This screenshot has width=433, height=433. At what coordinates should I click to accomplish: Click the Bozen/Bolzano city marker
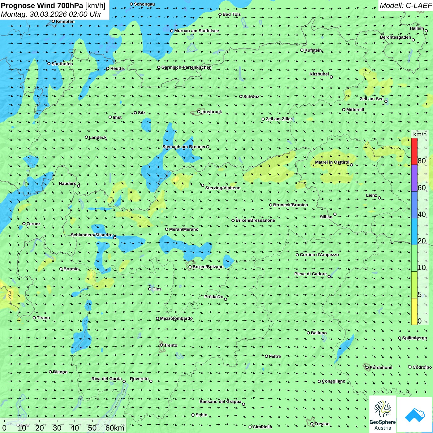[190, 267]
